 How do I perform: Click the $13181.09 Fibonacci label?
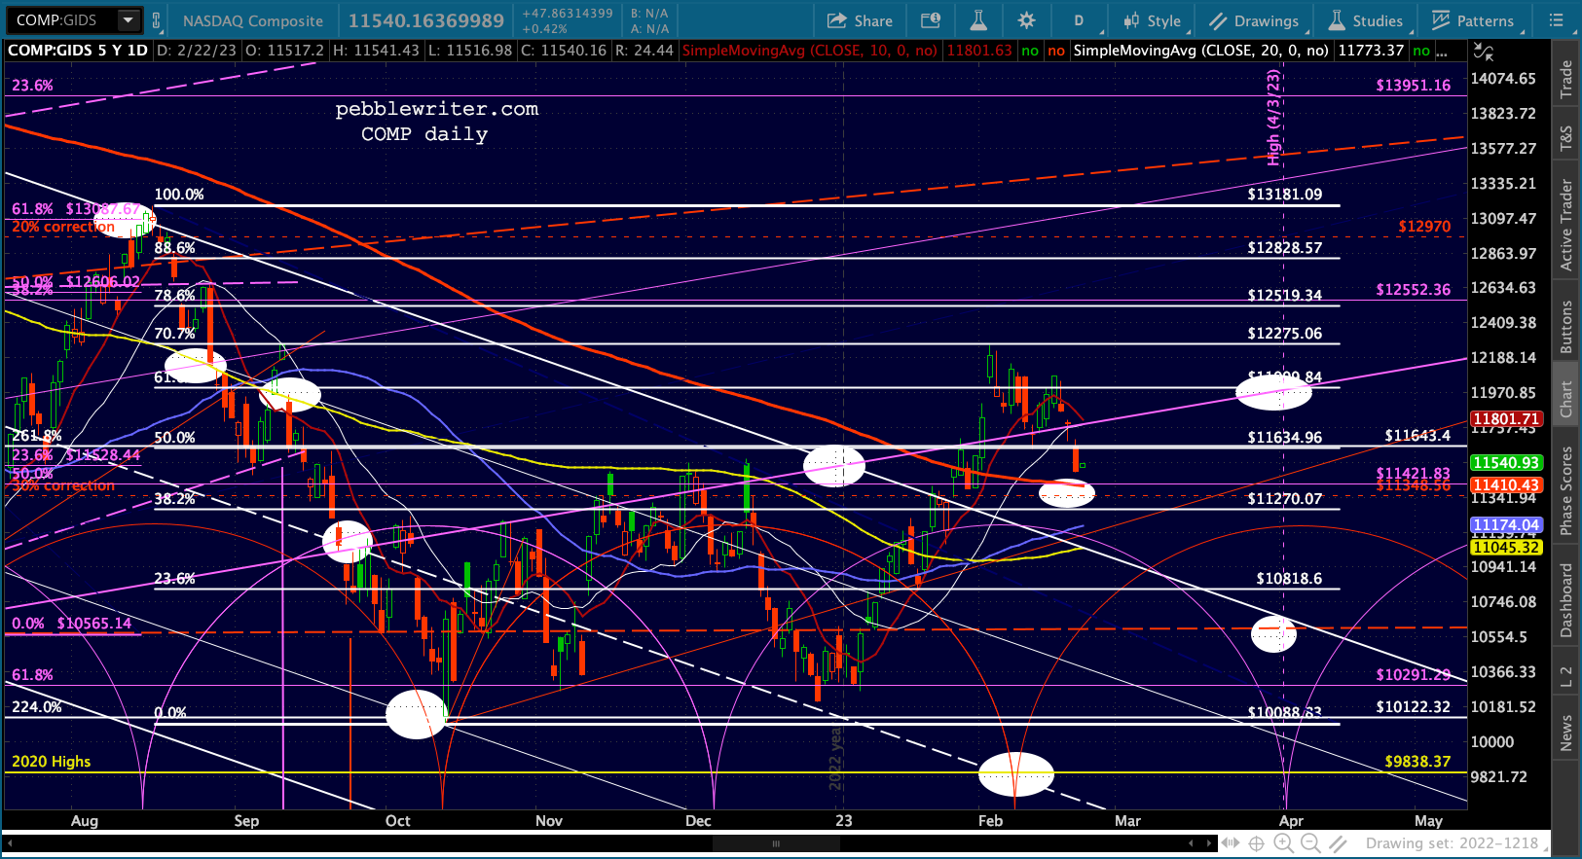1285,195
